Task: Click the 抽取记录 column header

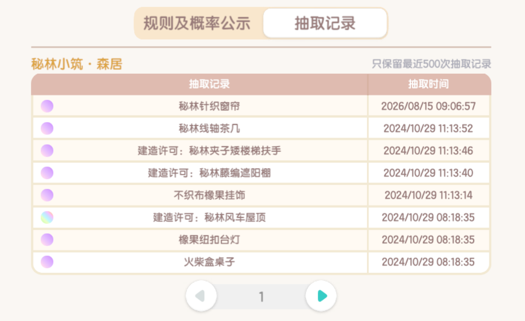Action: [209, 84]
